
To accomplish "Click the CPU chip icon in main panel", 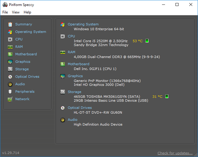I will [63, 36].
